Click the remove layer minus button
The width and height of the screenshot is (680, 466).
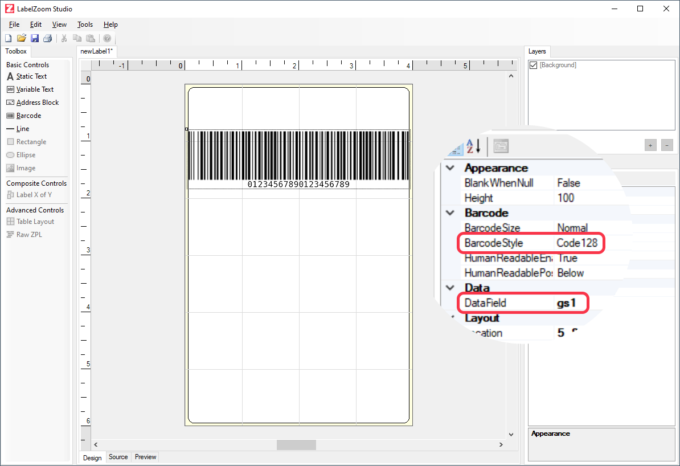click(667, 145)
